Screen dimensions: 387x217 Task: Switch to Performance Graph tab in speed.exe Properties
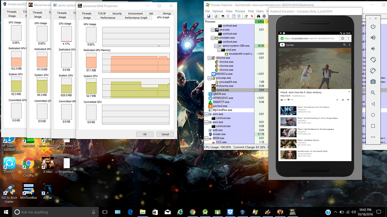pyautogui.click(x=136, y=18)
